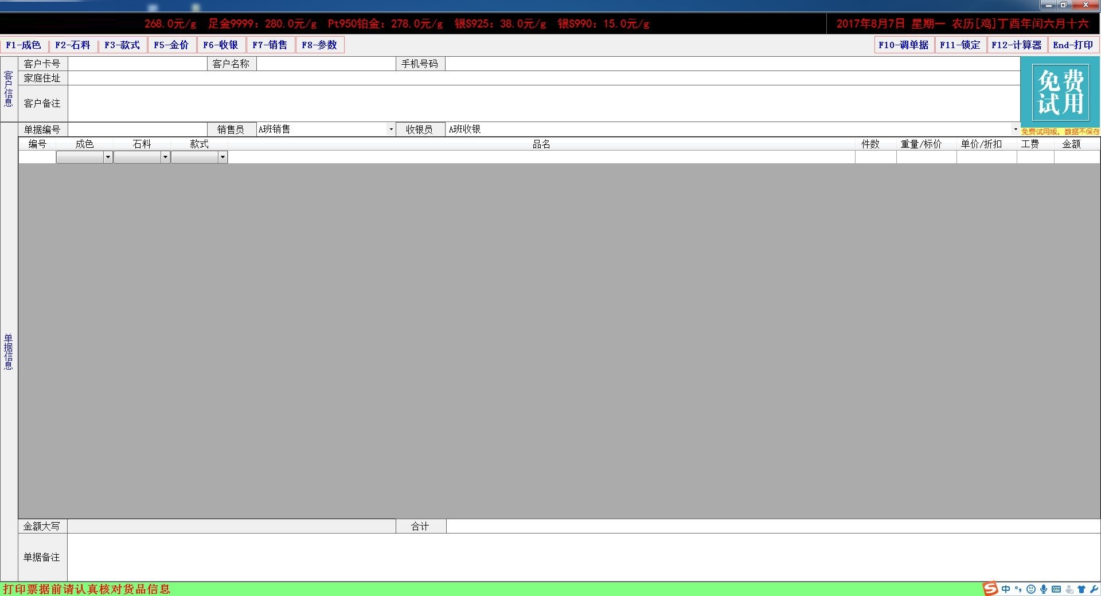The image size is (1101, 596).
Task: Open the 销售员 dropdown
Action: click(x=391, y=130)
